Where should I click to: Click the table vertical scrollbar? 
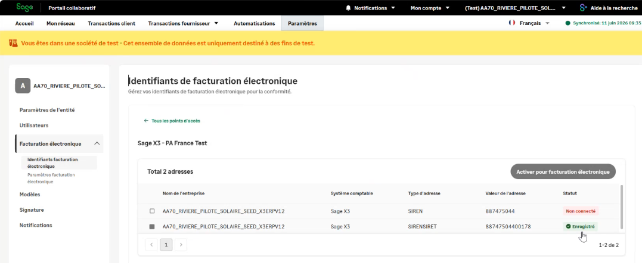click(x=622, y=206)
